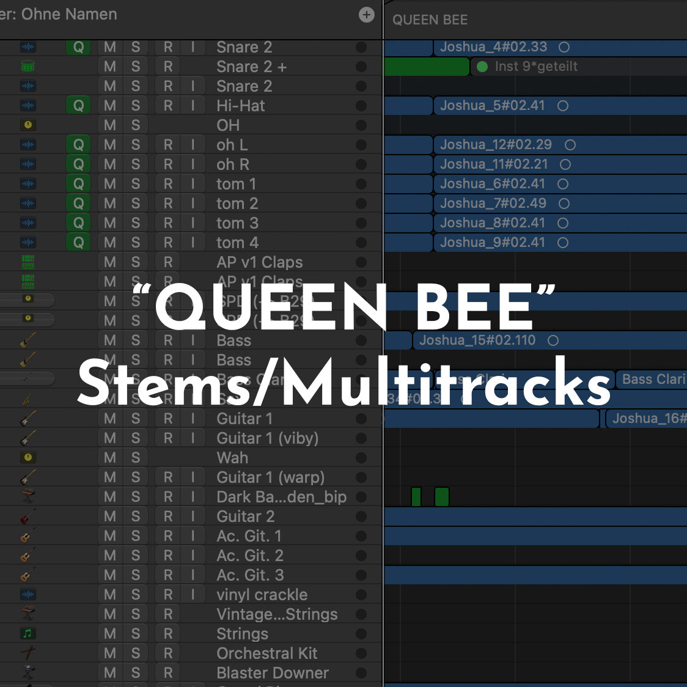
Task: Mute the Blaster Downer track
Action: (x=110, y=673)
